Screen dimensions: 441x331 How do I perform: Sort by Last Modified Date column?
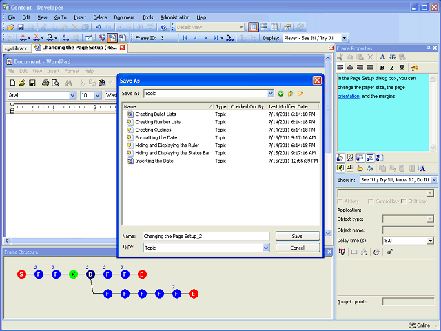tap(294, 106)
